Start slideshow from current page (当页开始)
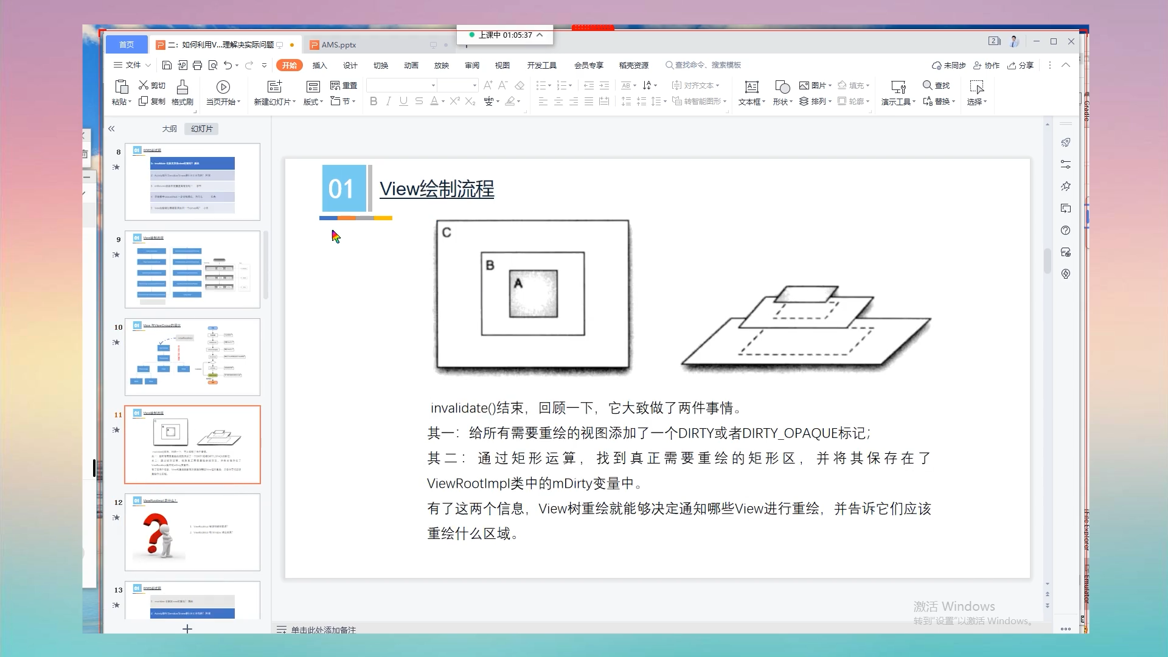This screenshot has height=657, width=1168. coord(223,87)
